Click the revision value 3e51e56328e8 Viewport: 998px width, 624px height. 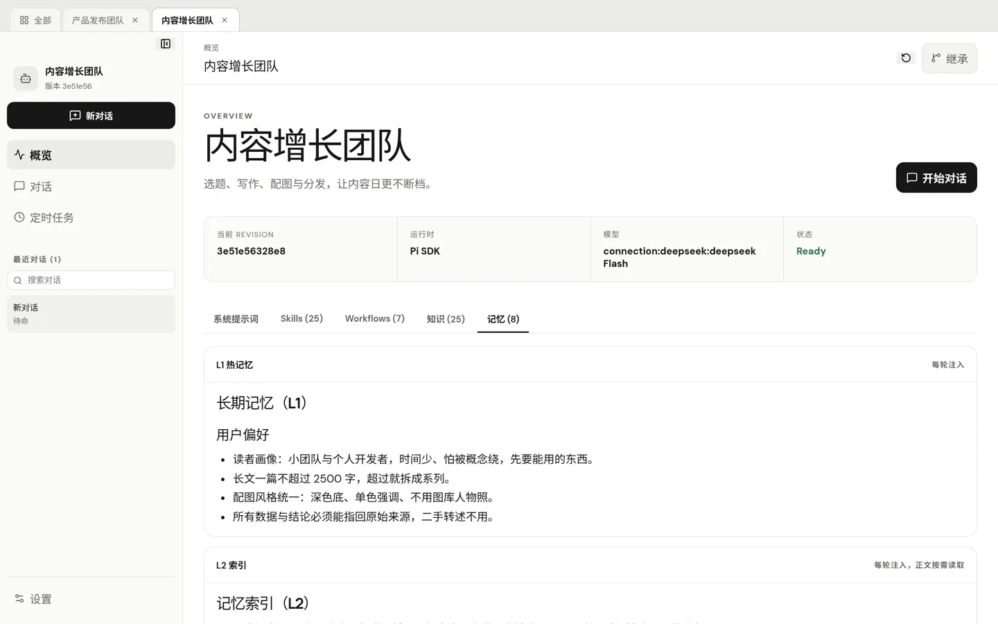point(251,251)
